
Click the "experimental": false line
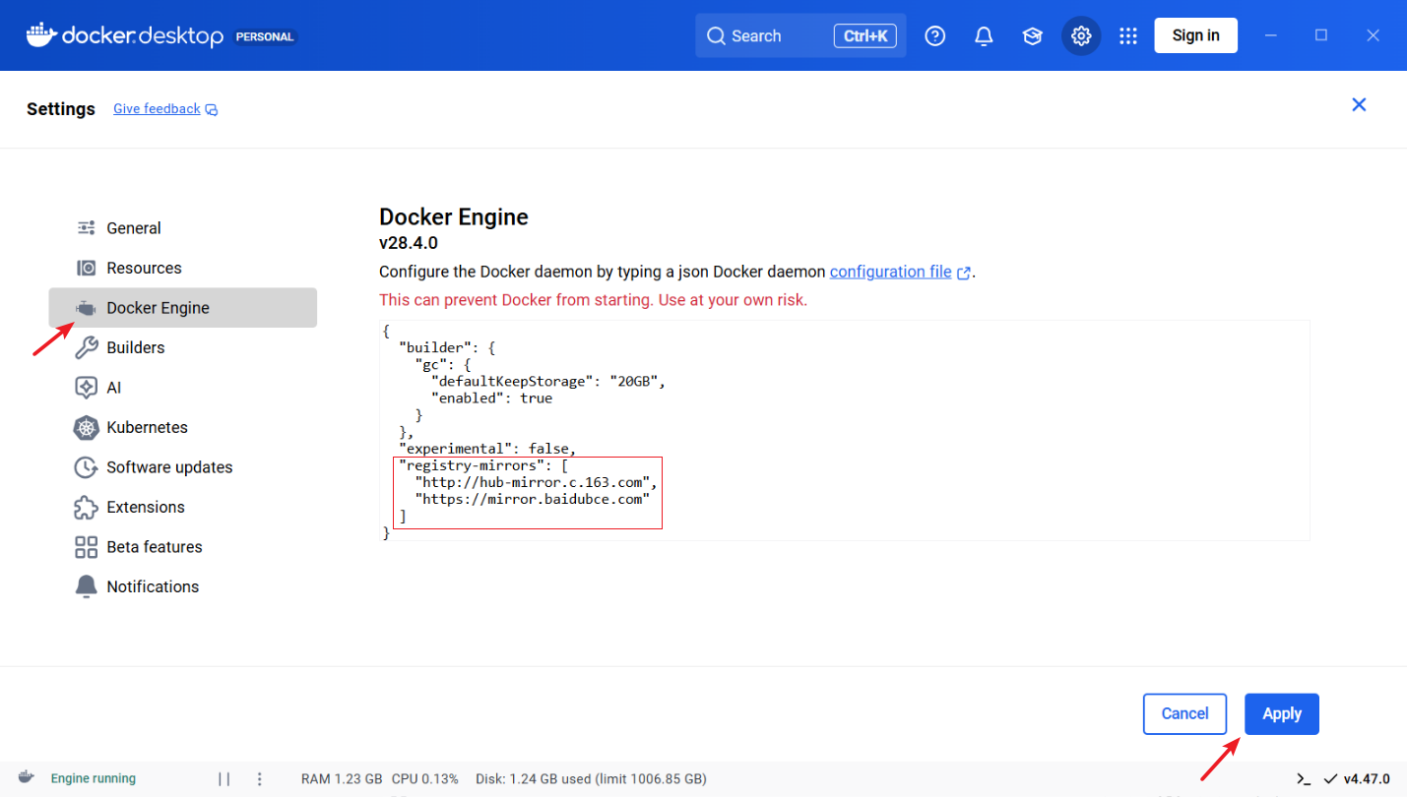(487, 449)
